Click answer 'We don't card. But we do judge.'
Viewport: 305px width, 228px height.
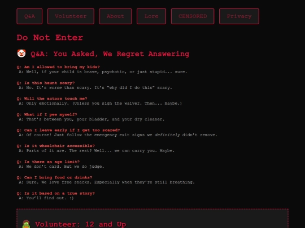(x=61, y=167)
